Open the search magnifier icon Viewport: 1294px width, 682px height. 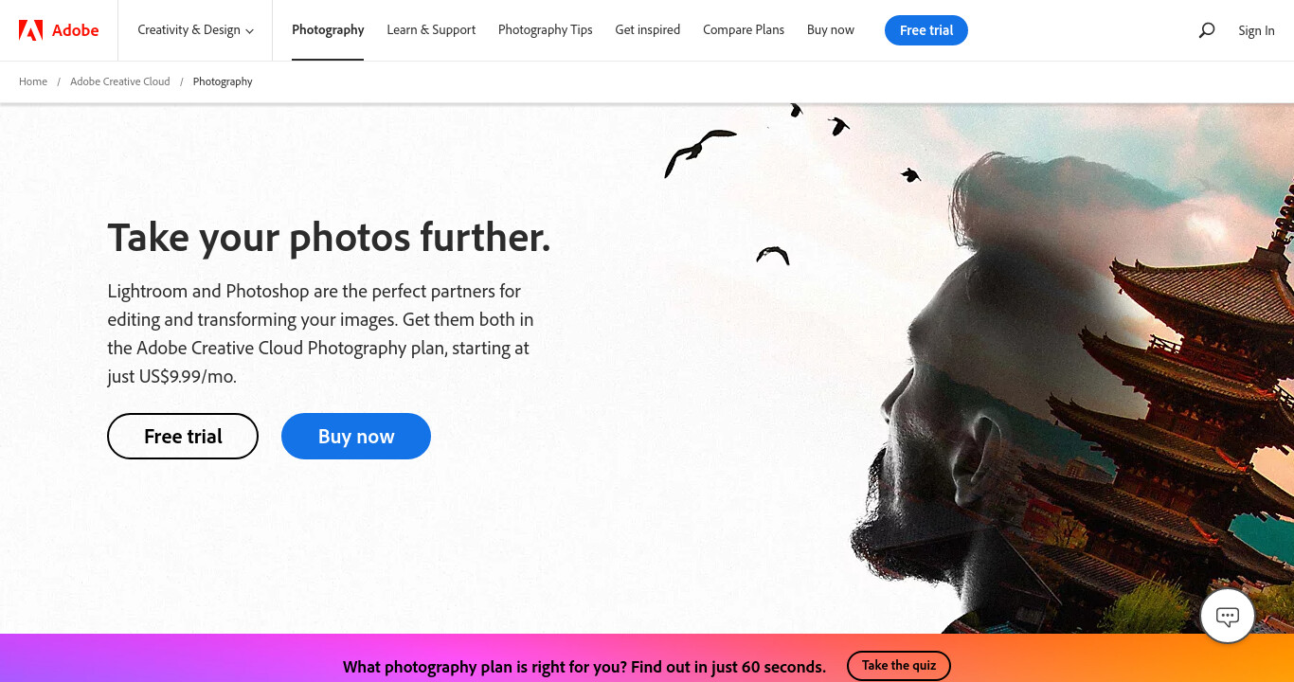[x=1206, y=30]
